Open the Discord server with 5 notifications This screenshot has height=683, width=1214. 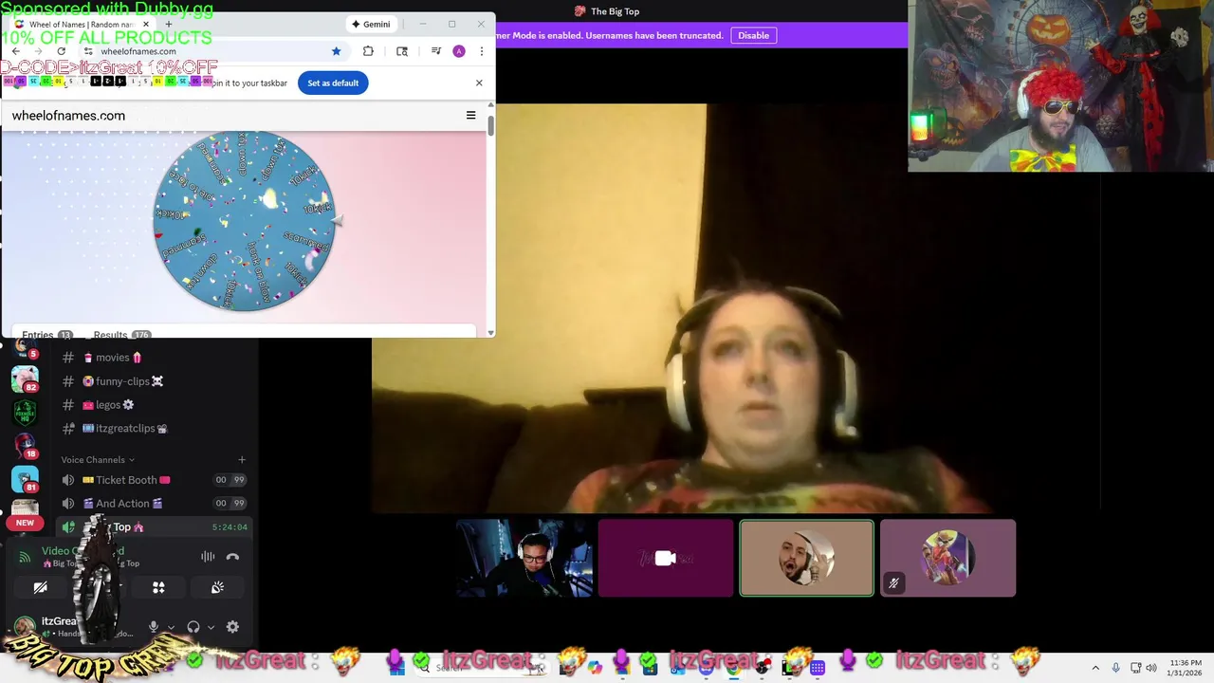click(25, 348)
